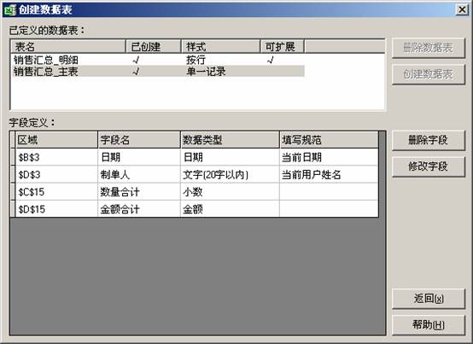Screen dimensions: 473x344
Task: Click the 已创建 checkmark for 销售汇总_明细
Action: pos(136,60)
